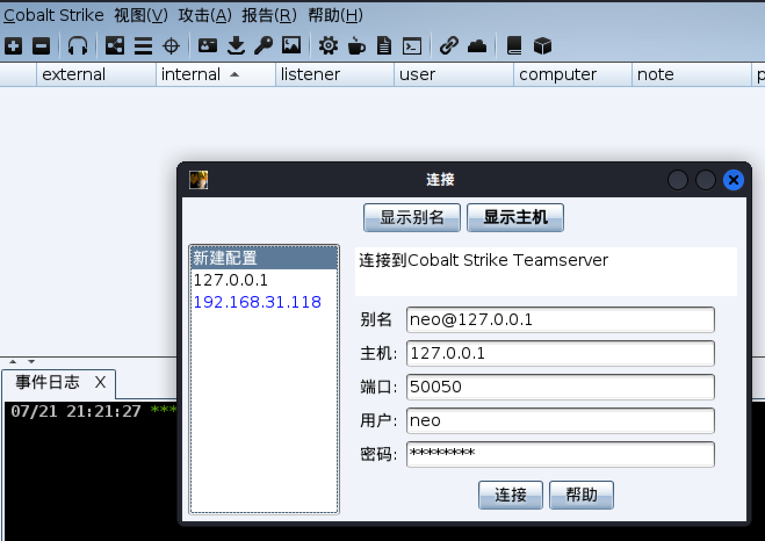The height and width of the screenshot is (541, 765).
Task: Click the 主机 input field
Action: pos(561,354)
